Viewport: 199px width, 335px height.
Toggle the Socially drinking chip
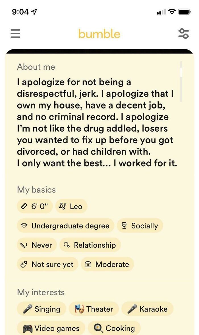pos(140,226)
